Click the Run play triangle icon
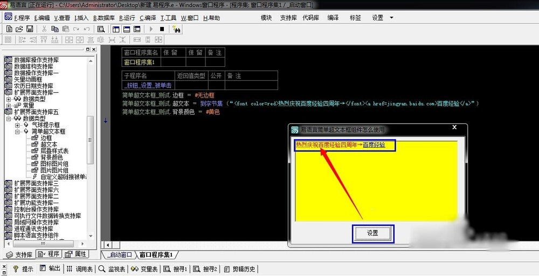 pyautogui.click(x=151, y=29)
